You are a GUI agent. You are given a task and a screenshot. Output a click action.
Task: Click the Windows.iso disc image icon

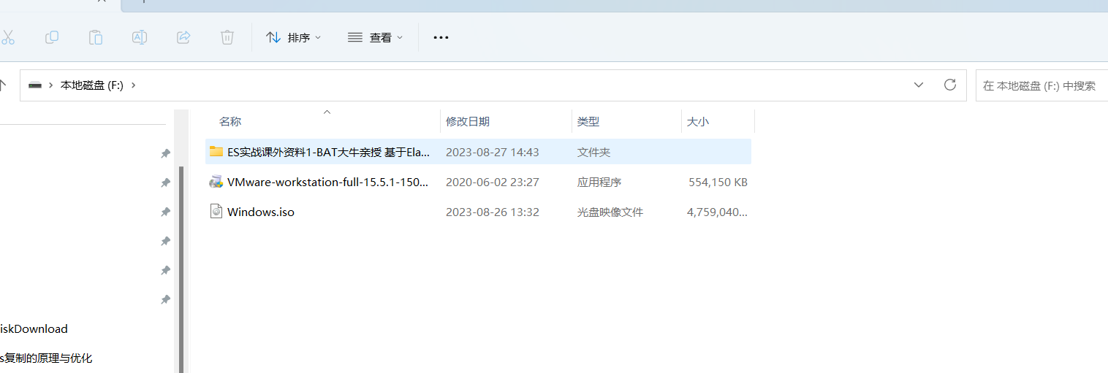click(216, 212)
